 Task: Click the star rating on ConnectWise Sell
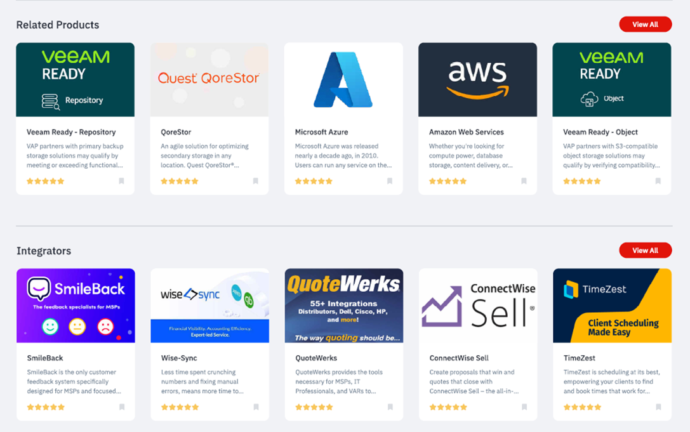(448, 407)
